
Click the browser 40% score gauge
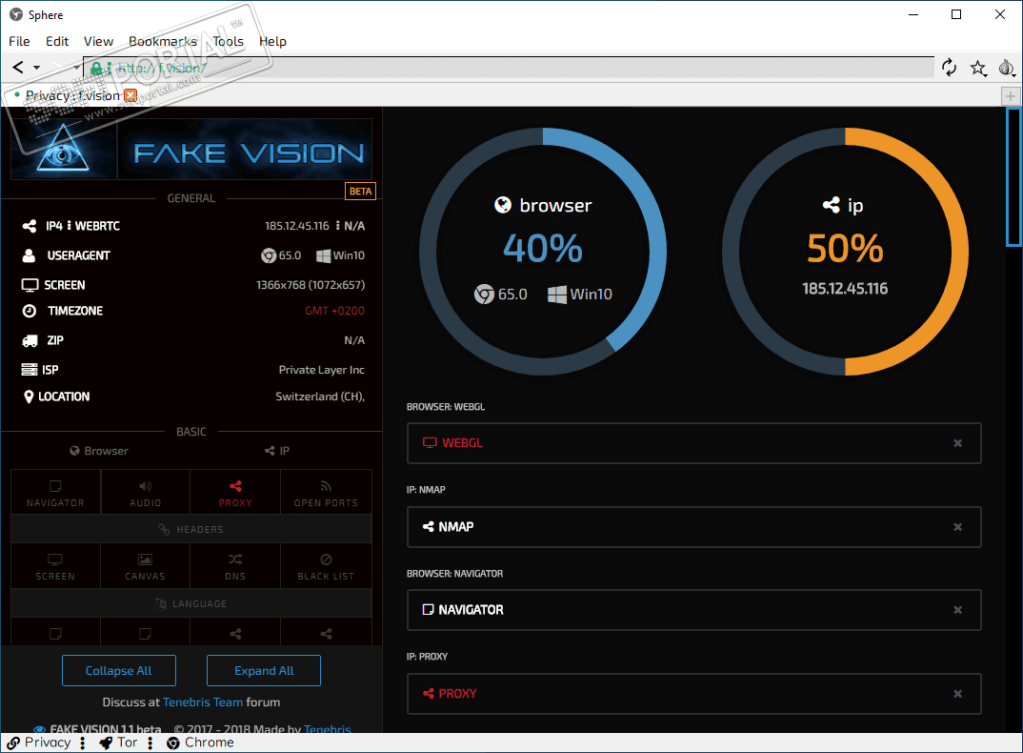tap(543, 252)
